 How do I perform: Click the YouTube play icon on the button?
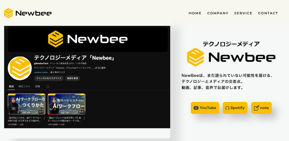[x=196, y=108]
